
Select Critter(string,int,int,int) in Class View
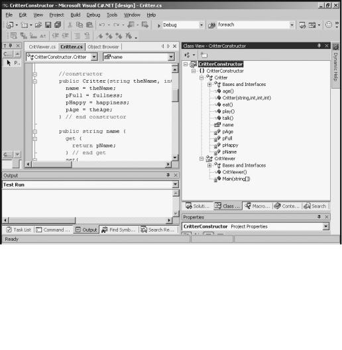[x=247, y=98]
